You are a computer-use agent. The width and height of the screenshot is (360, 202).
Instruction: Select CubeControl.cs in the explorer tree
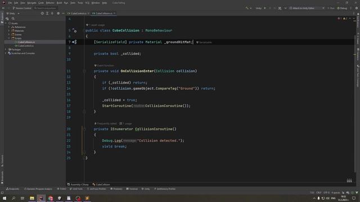tap(24, 45)
